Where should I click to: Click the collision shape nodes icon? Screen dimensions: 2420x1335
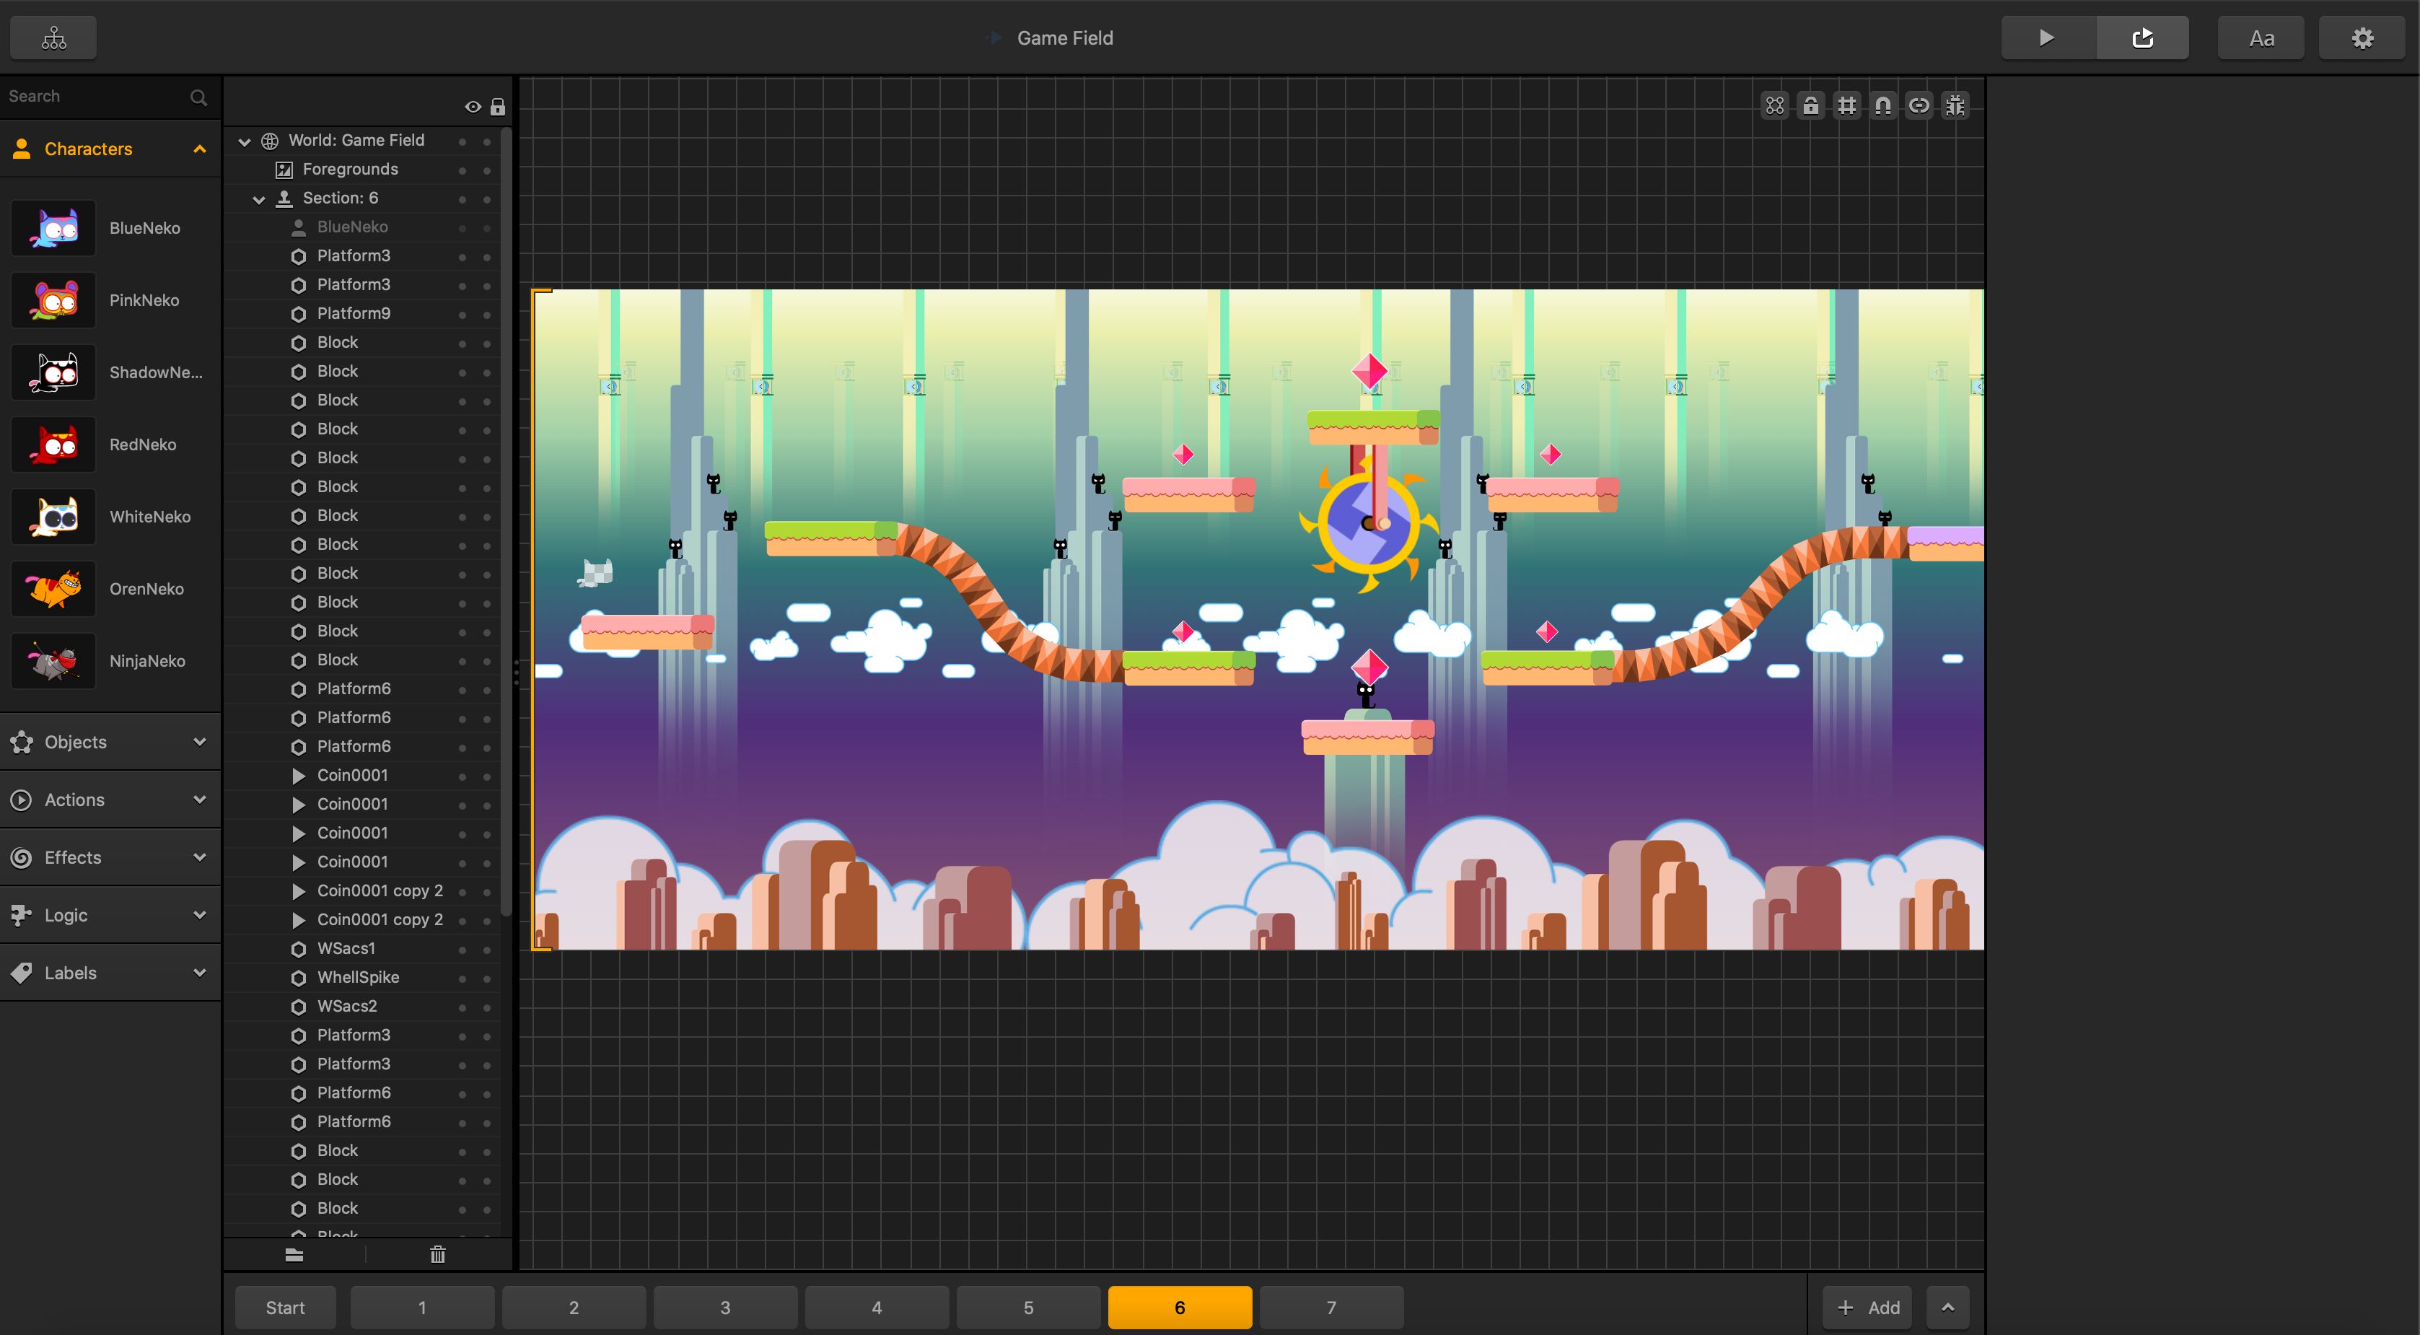pos(1775,105)
